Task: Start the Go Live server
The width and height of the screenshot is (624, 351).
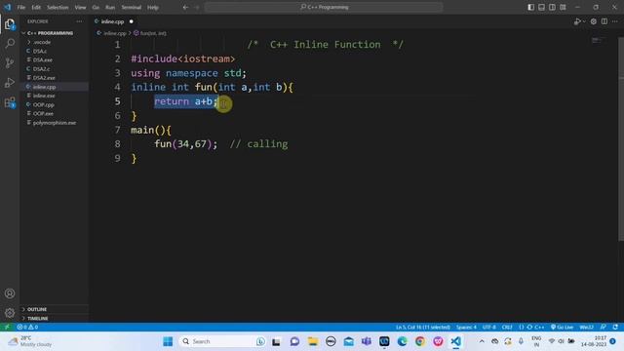Action: pyautogui.click(x=562, y=328)
